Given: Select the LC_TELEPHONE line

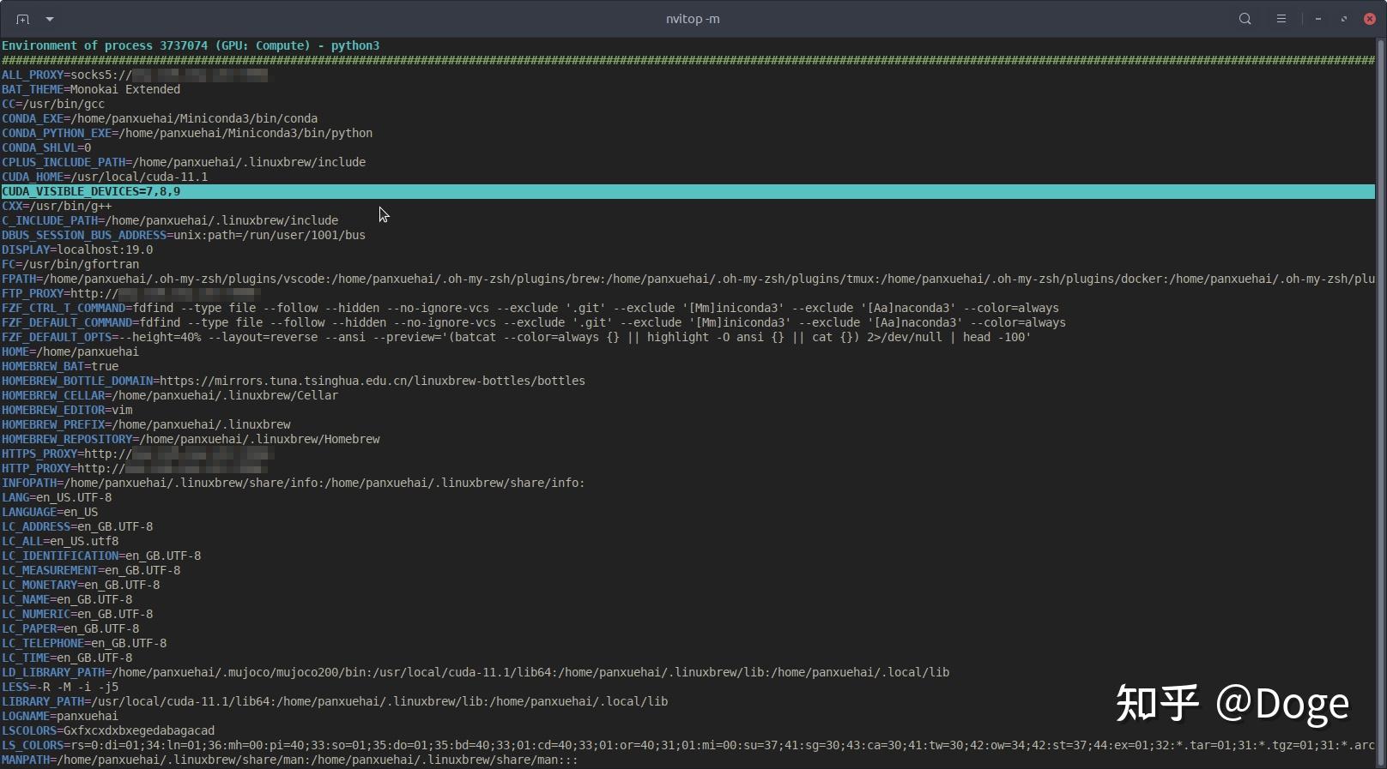Looking at the screenshot, I should point(84,643).
